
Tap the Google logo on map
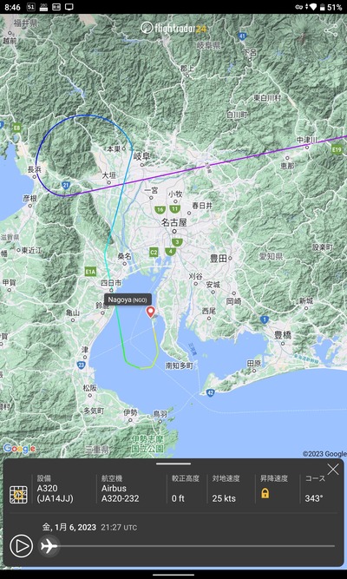[19, 449]
